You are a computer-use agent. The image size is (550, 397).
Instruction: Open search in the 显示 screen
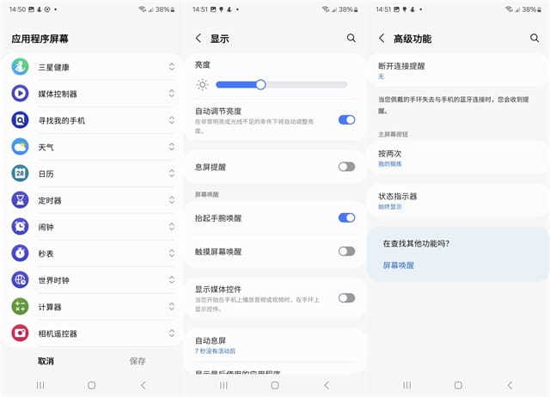pos(351,39)
